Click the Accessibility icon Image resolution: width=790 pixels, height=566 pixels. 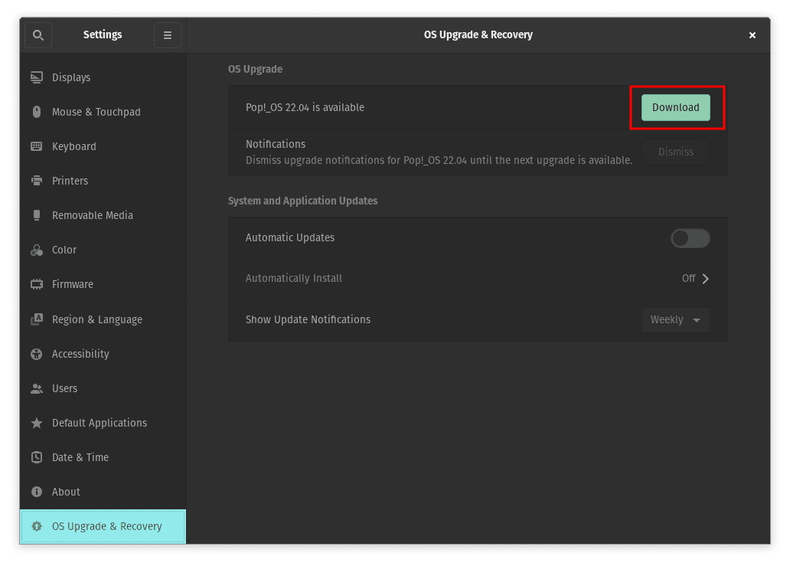click(36, 354)
